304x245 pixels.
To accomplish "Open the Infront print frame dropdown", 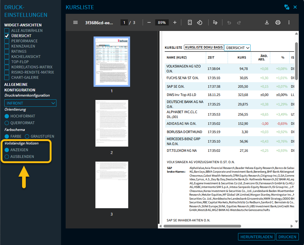I will click(x=30, y=103).
